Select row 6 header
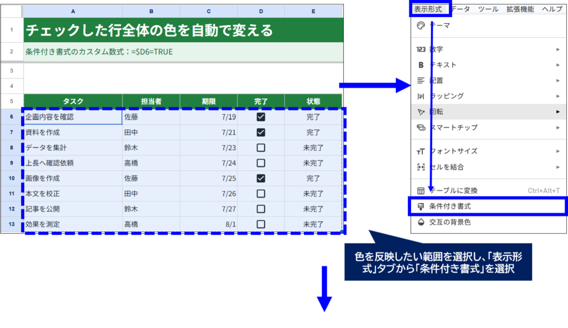 click(x=12, y=117)
